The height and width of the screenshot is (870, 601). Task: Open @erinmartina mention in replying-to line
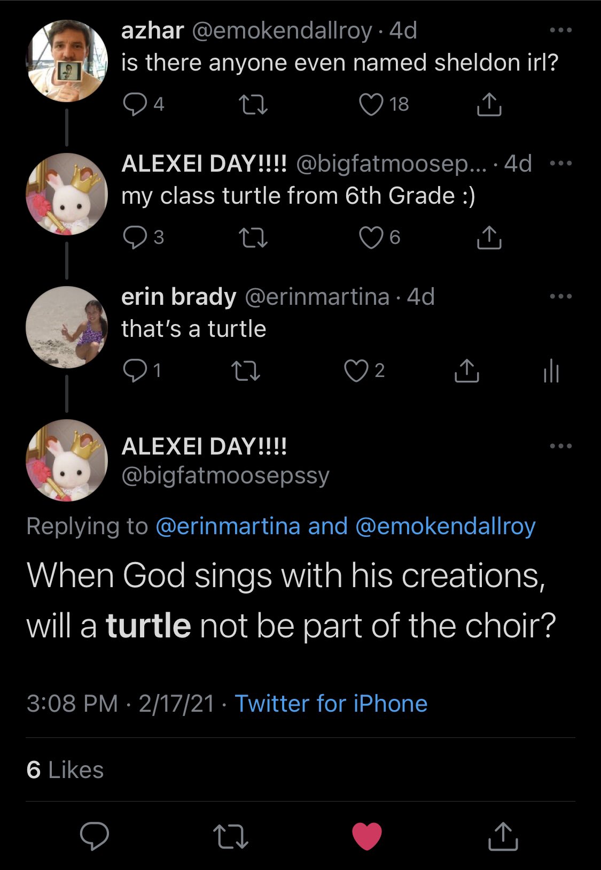pyautogui.click(x=228, y=526)
